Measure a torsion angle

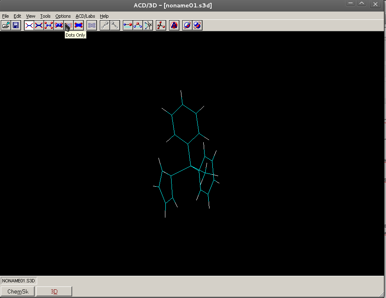(x=148, y=25)
